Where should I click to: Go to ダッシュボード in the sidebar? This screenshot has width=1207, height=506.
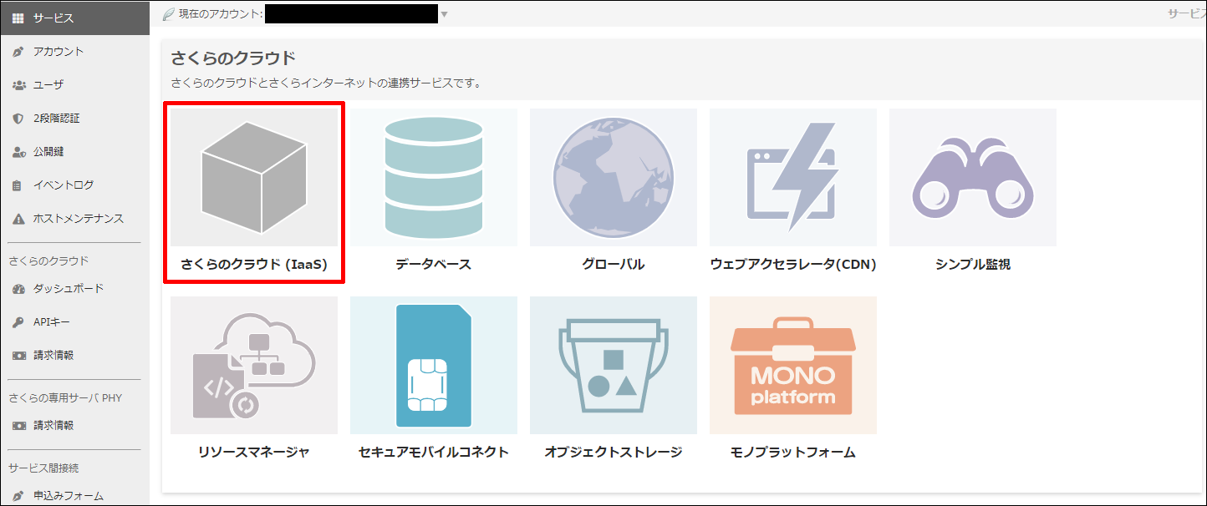pyautogui.click(x=75, y=289)
